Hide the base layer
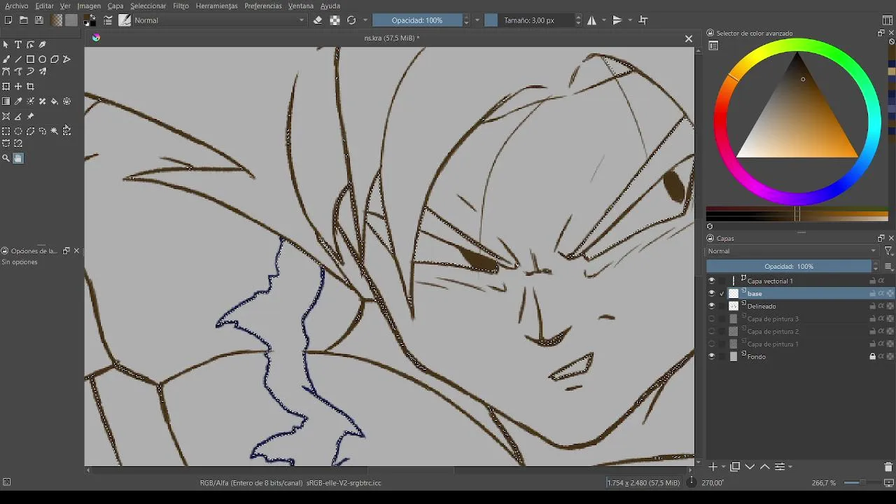This screenshot has height=504, width=896. coord(712,293)
